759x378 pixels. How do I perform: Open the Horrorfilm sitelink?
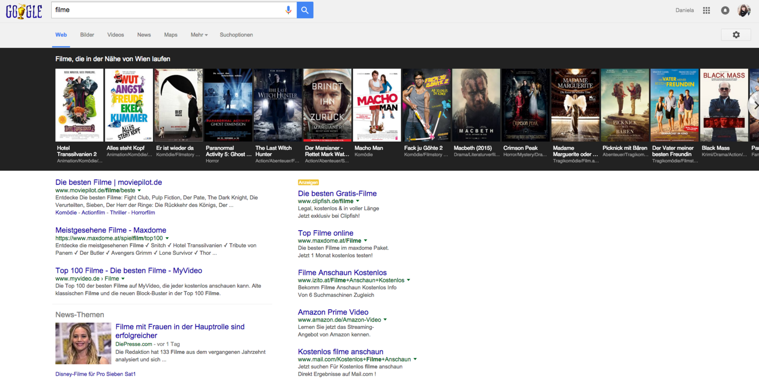click(143, 213)
